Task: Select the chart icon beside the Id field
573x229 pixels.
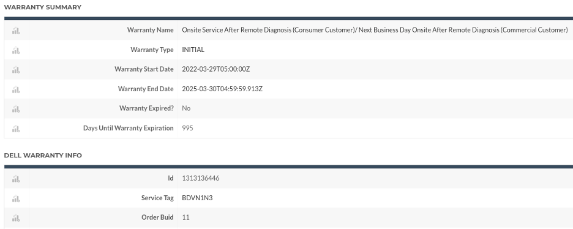Action: coord(16,179)
